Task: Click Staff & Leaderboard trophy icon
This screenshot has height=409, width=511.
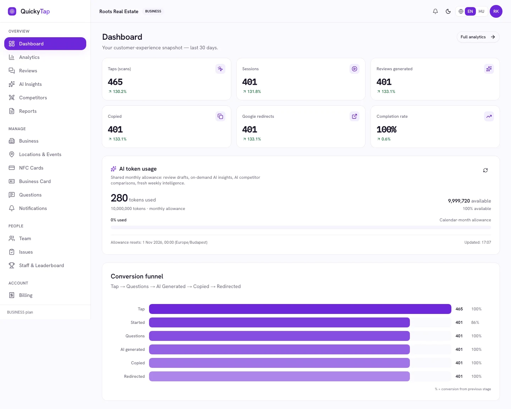Action: [12, 265]
